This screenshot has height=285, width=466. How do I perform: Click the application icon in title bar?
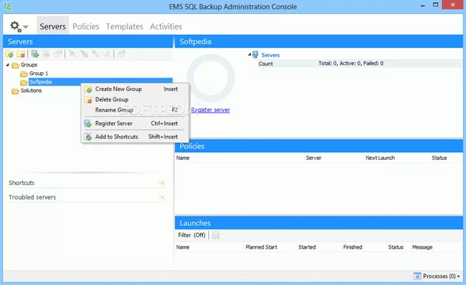[x=8, y=6]
